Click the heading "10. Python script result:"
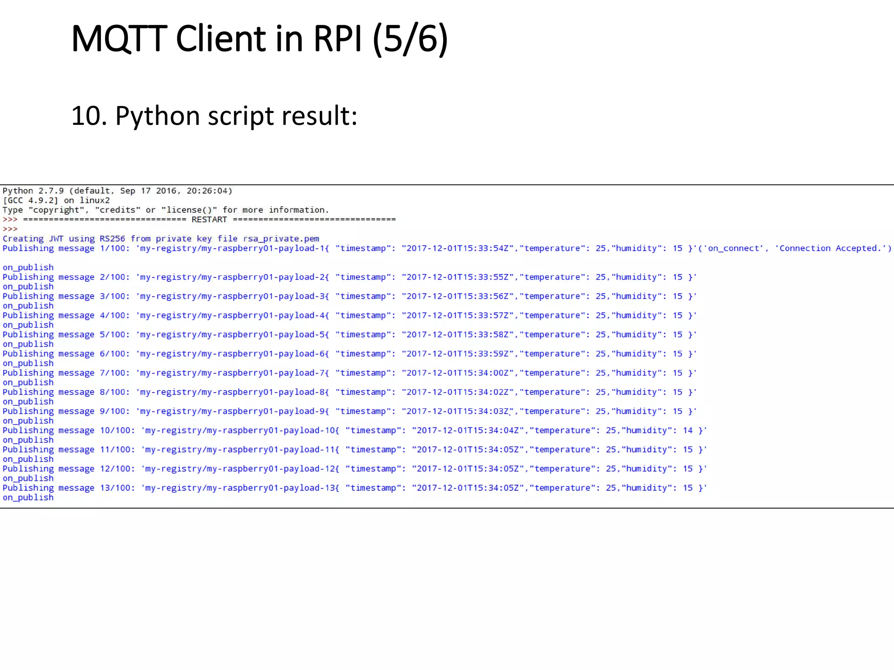This screenshot has width=894, height=670. point(214,116)
